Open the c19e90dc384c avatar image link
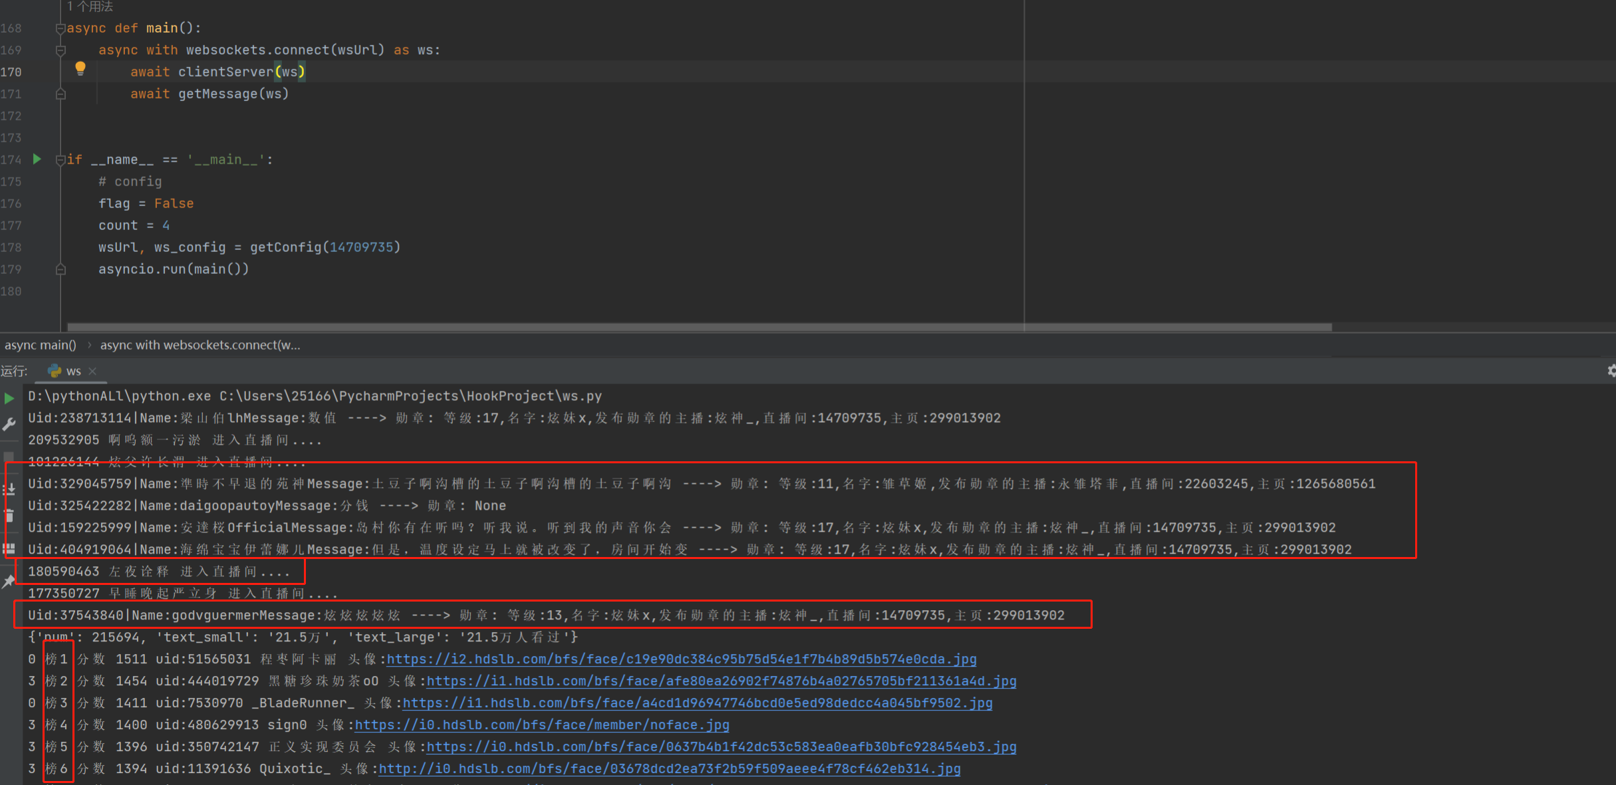 [x=681, y=659]
